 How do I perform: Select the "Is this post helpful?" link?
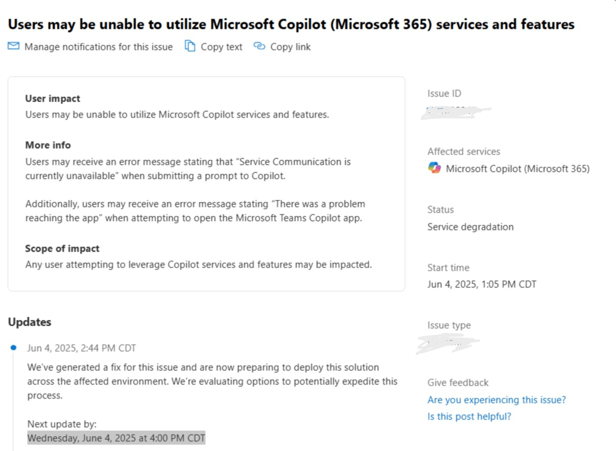click(x=469, y=416)
